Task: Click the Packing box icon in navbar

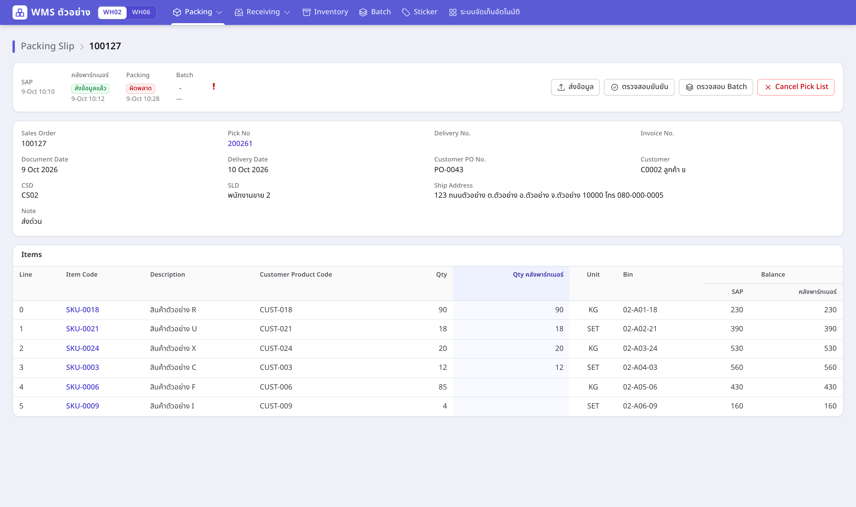Action: [177, 12]
